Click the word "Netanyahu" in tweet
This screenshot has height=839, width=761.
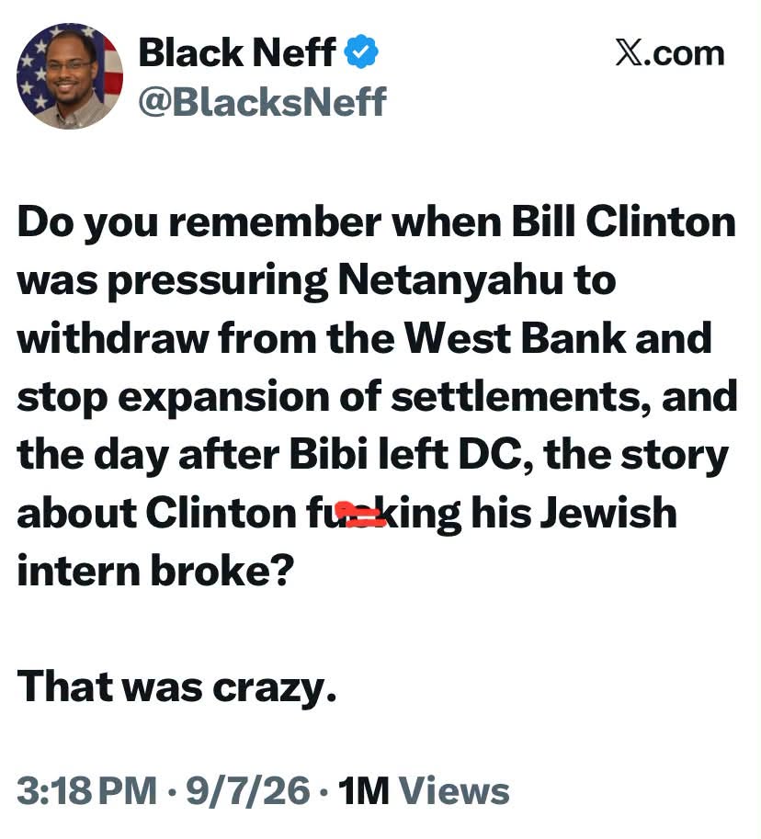450,280
